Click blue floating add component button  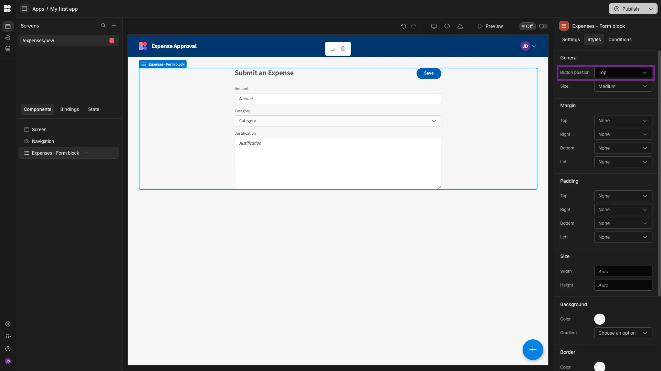tap(533, 350)
